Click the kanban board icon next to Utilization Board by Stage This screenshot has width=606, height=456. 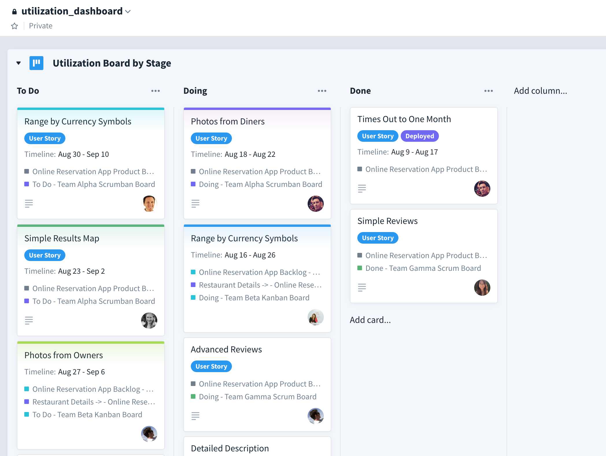point(36,63)
